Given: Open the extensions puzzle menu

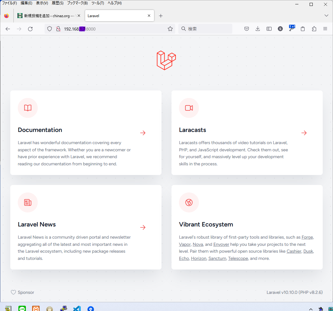Looking at the screenshot, I should coord(314,29).
